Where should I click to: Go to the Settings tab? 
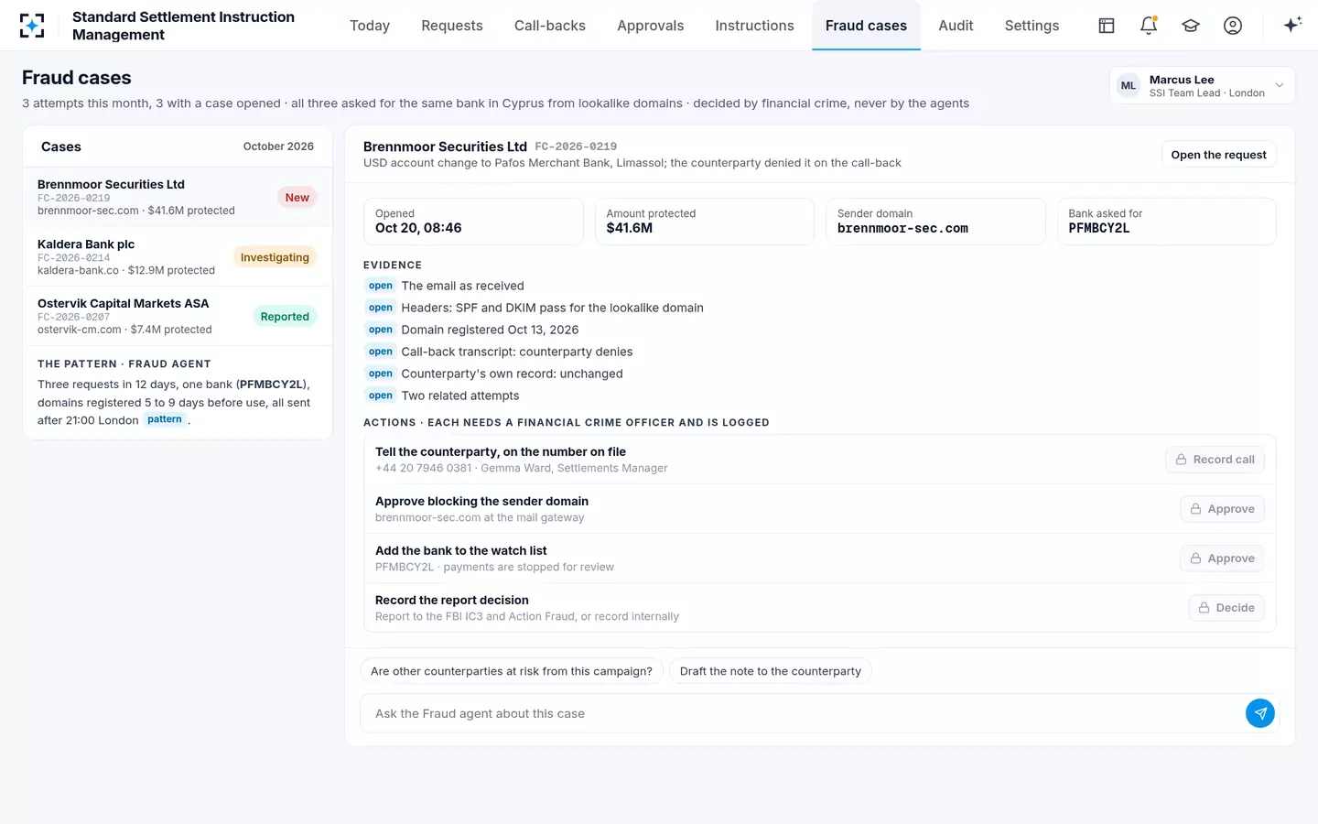point(1032,26)
